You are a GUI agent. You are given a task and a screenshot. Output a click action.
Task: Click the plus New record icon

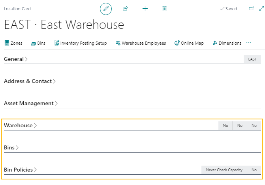(x=145, y=8)
